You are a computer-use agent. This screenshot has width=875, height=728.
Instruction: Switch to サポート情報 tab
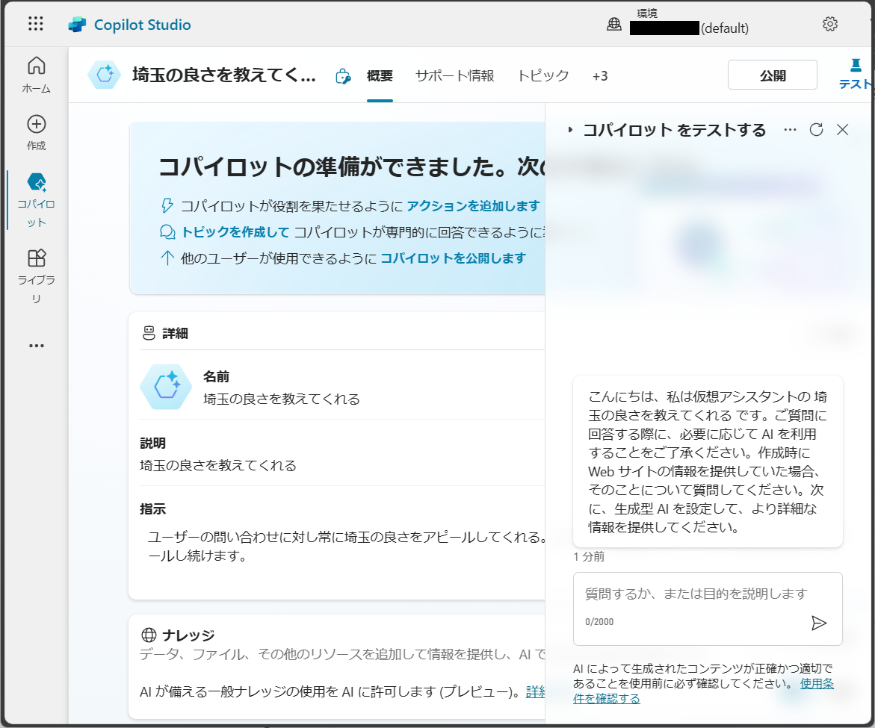point(455,76)
